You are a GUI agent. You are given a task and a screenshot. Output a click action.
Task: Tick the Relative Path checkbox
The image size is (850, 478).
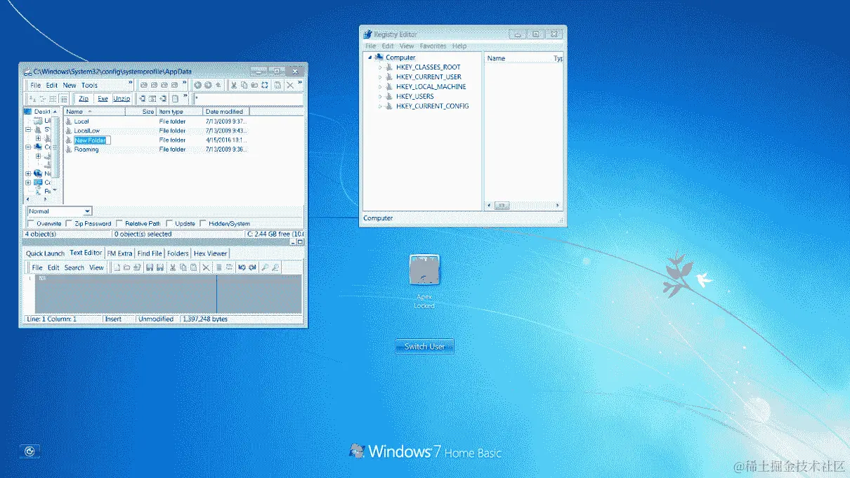[119, 224]
